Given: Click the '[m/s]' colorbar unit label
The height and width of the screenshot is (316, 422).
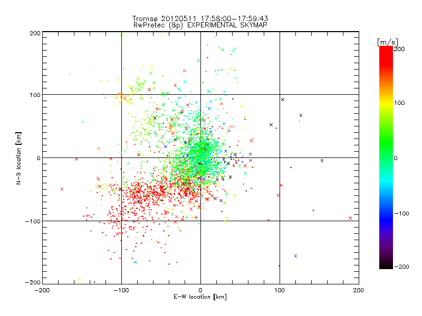Looking at the screenshot, I should 388,42.
